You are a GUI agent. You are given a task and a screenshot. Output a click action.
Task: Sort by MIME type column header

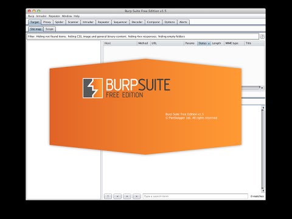point(234,43)
